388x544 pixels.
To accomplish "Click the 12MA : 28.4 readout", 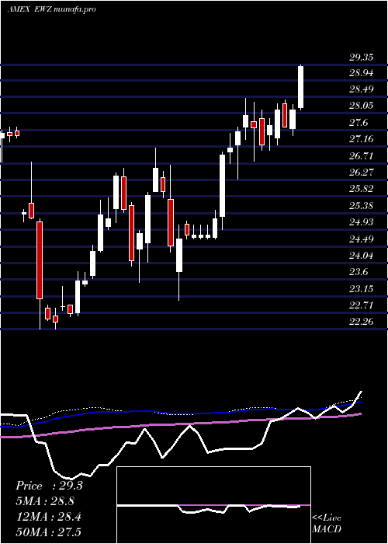I will coord(48,517).
